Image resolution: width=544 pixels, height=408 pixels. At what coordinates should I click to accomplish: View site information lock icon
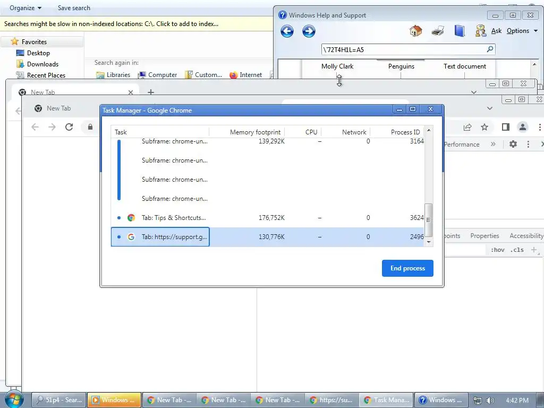90,127
